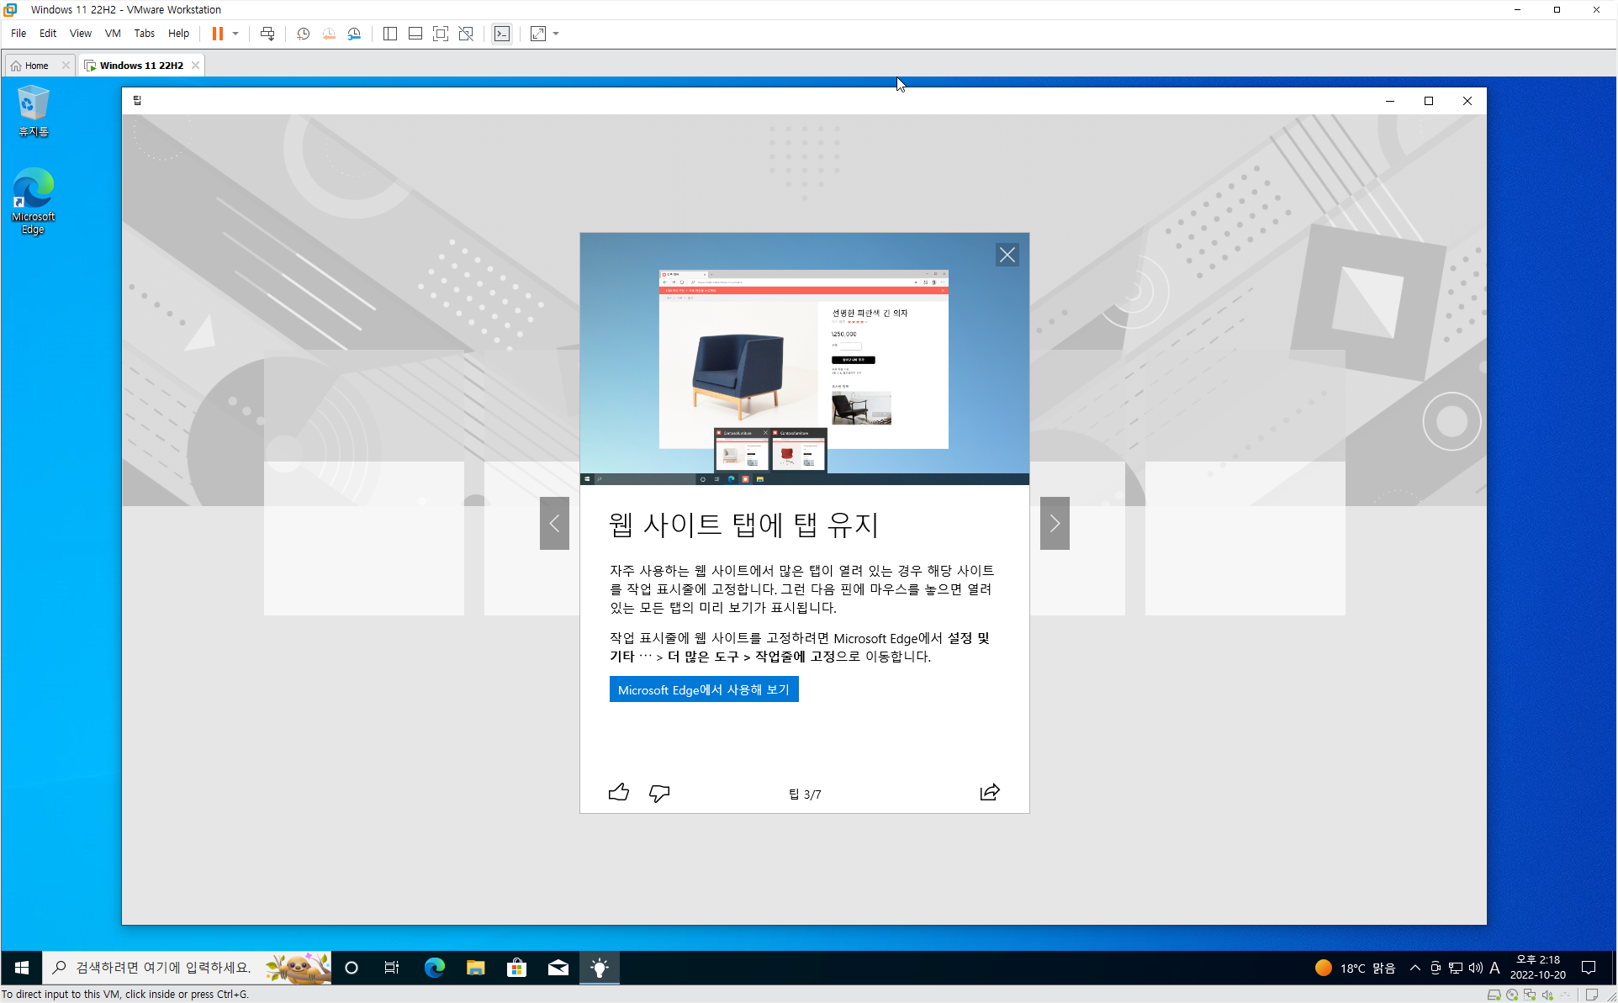Click the heading '웹 사이트 탭에 탭 유지'
This screenshot has height=1003, width=1618.
[743, 525]
